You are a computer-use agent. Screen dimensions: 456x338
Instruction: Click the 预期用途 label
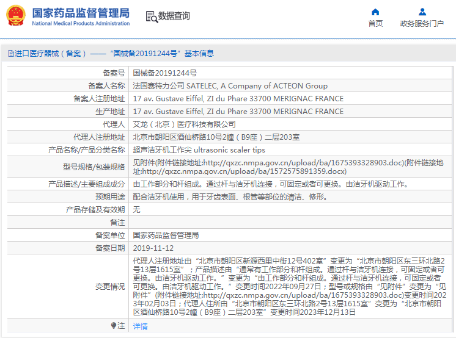(x=110, y=197)
